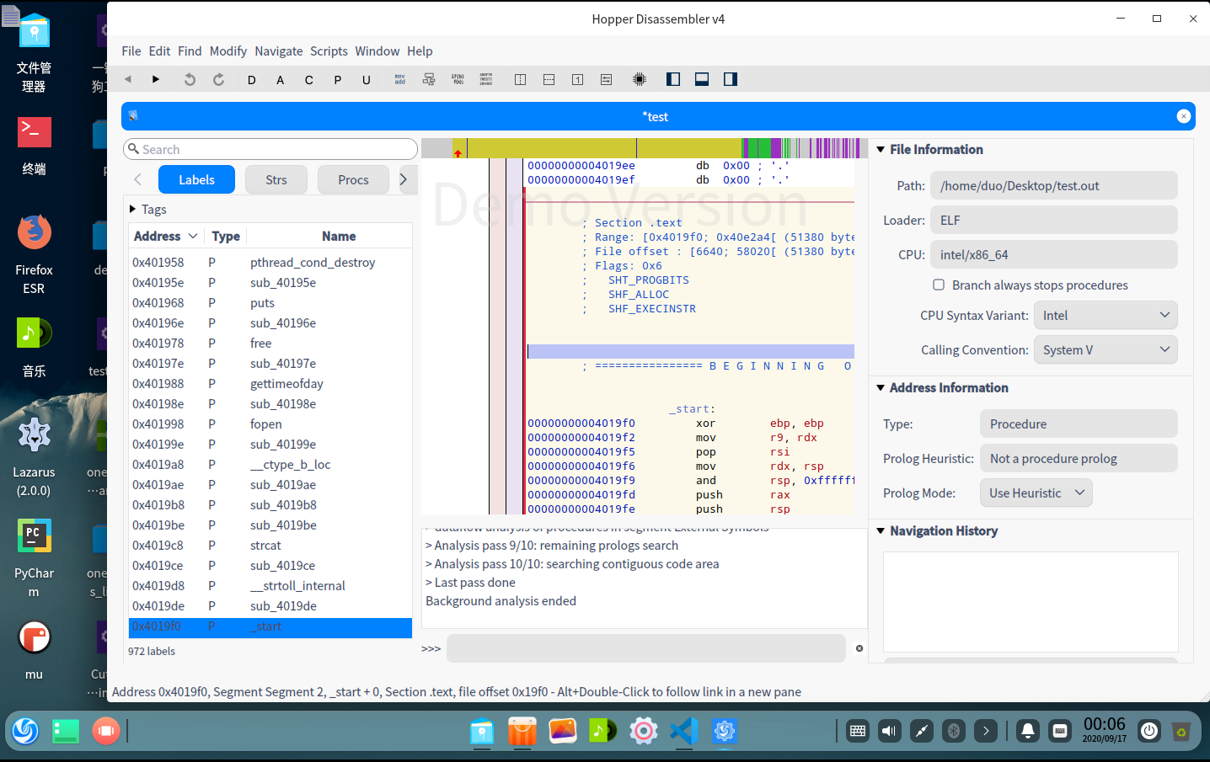Mark as procedure with P toolbar button
The width and height of the screenshot is (1210, 762).
(x=338, y=80)
